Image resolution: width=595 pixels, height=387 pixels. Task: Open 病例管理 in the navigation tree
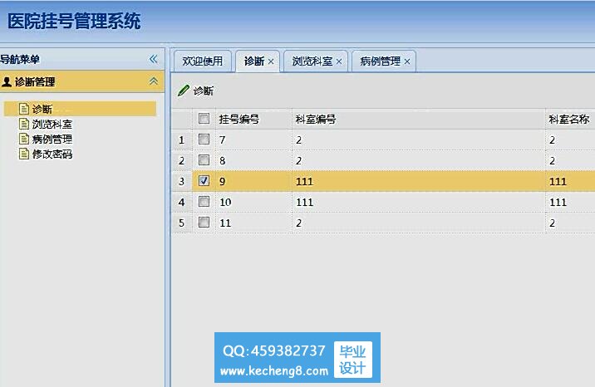click(x=52, y=139)
